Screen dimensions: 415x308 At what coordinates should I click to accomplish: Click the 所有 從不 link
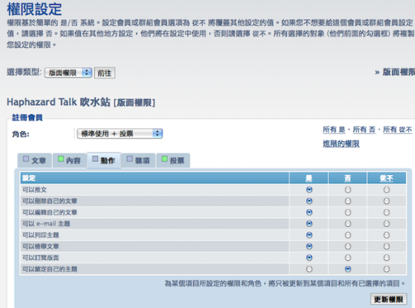click(x=397, y=130)
